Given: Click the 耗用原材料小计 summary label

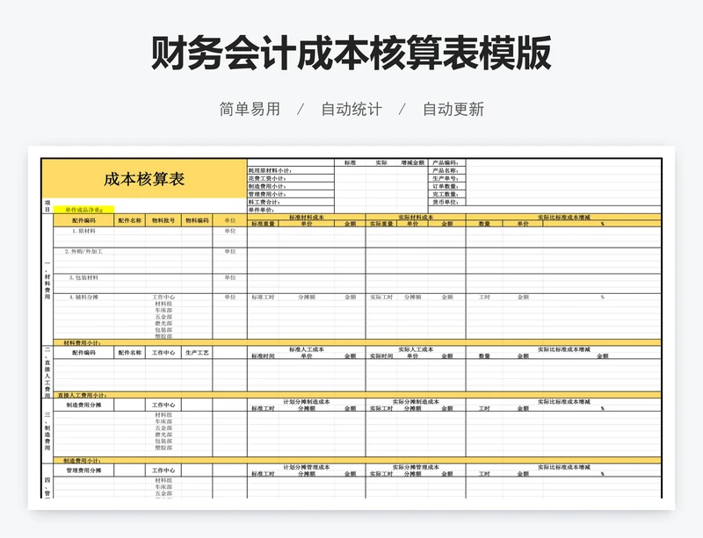Looking at the screenshot, I should (x=270, y=170).
